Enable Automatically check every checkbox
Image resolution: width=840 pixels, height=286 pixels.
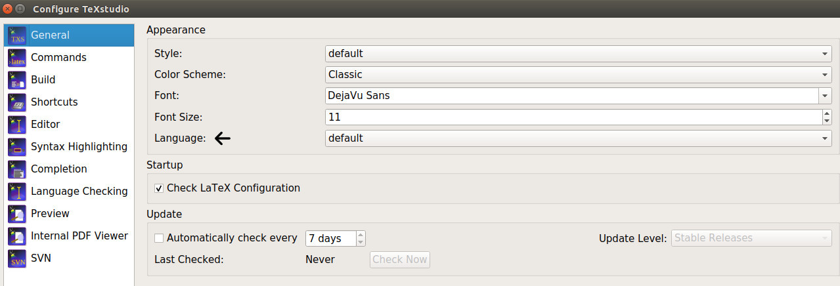click(x=159, y=238)
